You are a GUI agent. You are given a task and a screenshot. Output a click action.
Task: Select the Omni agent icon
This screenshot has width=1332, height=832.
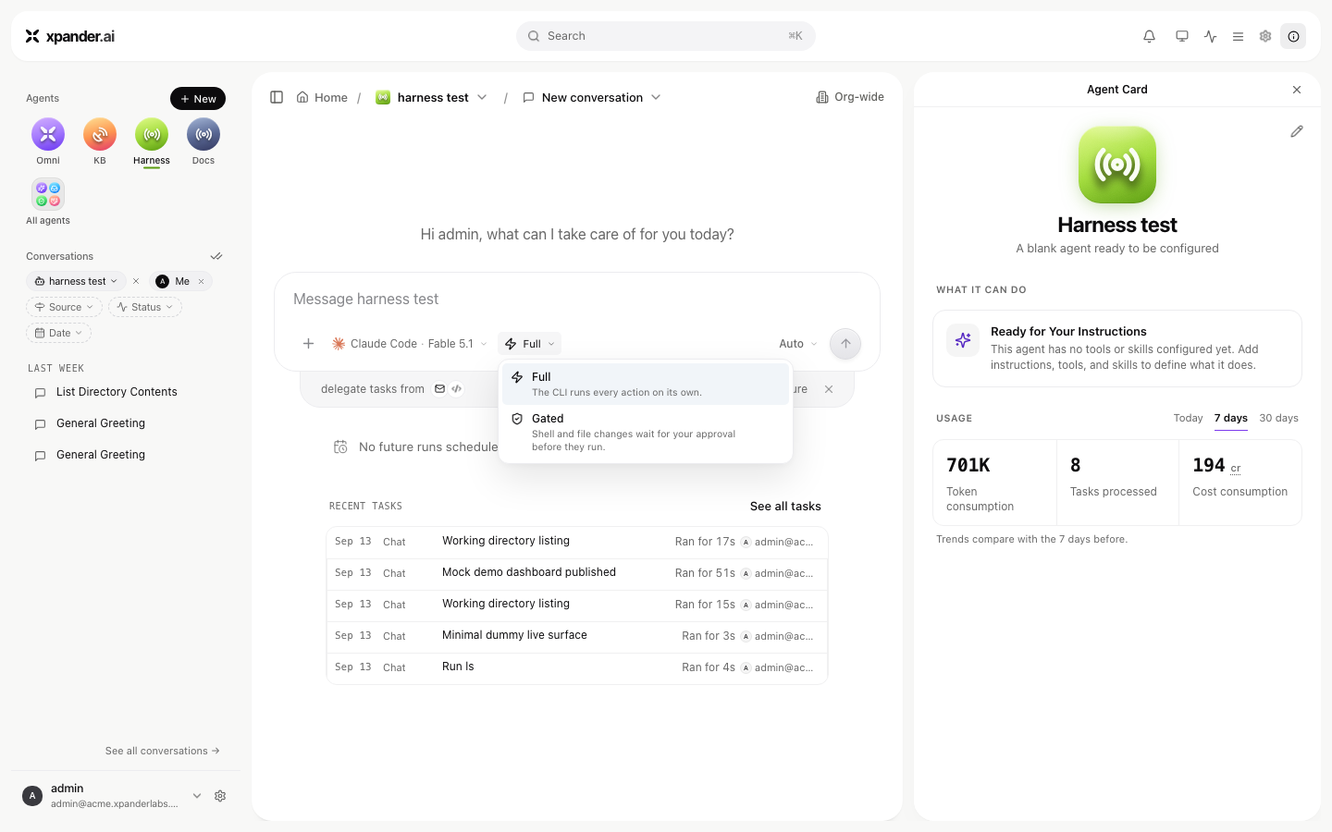(48, 135)
